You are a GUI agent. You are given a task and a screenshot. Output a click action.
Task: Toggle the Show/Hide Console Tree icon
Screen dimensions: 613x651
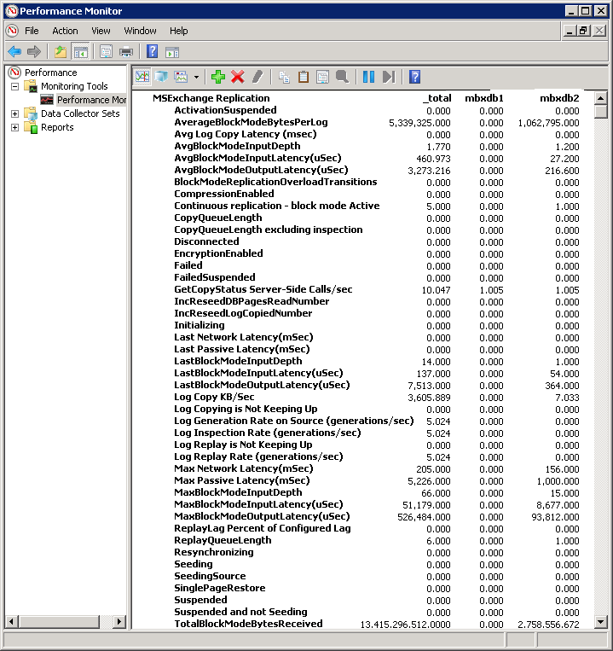[x=81, y=52]
